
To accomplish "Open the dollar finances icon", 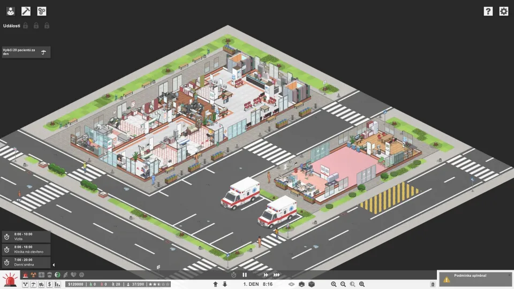I will point(49,284).
